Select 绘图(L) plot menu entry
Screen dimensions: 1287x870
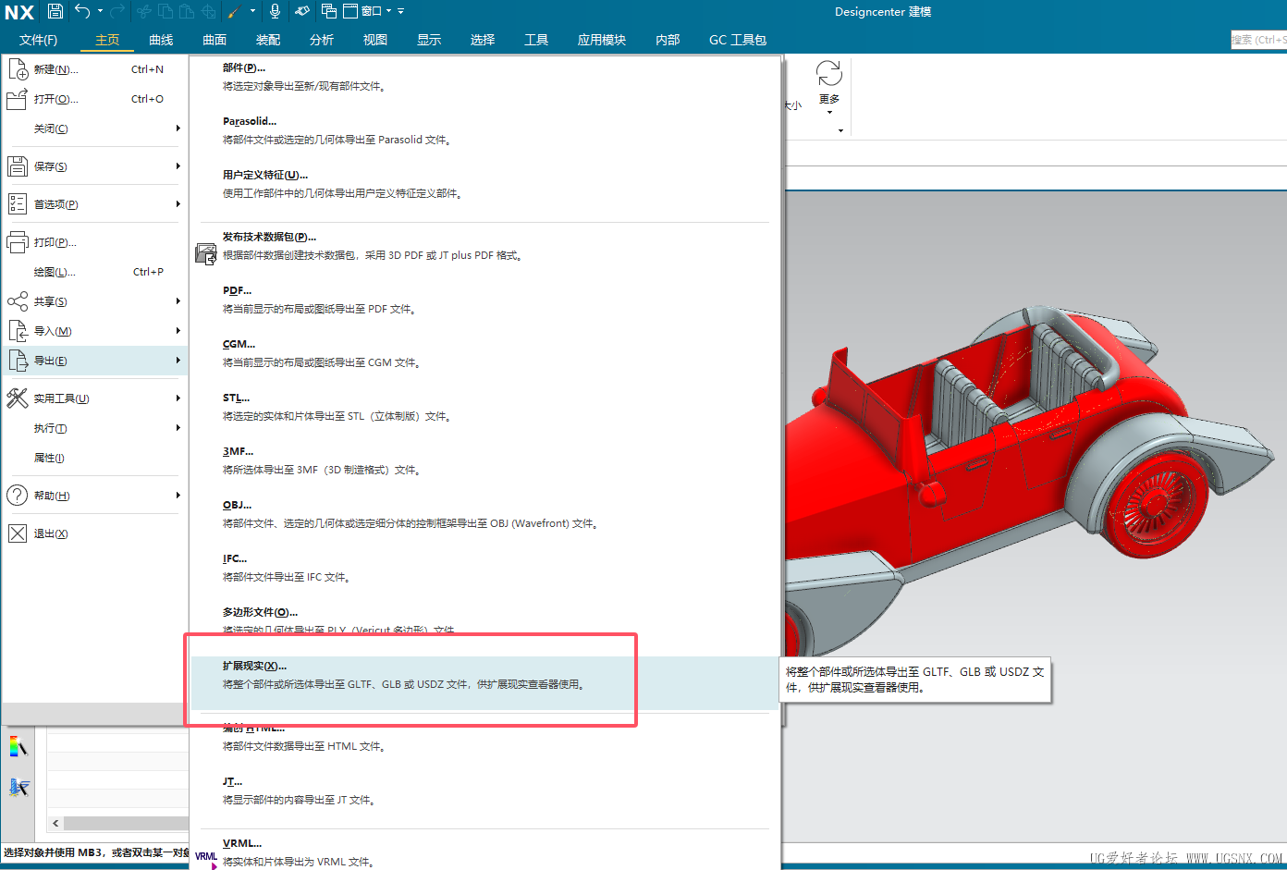94,272
